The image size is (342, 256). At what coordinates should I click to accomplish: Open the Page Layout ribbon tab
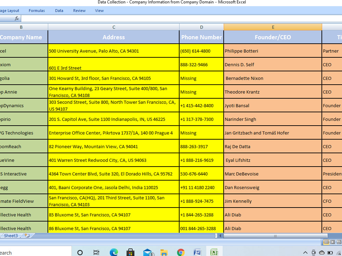click(x=10, y=11)
